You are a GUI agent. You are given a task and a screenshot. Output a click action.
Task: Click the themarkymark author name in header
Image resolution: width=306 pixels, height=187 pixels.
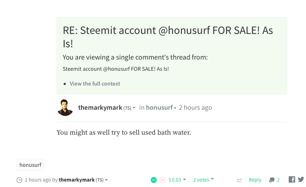[100, 108]
